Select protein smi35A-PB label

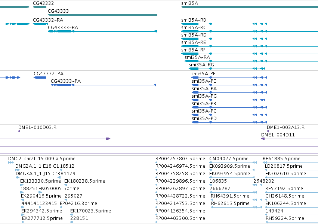(204, 104)
